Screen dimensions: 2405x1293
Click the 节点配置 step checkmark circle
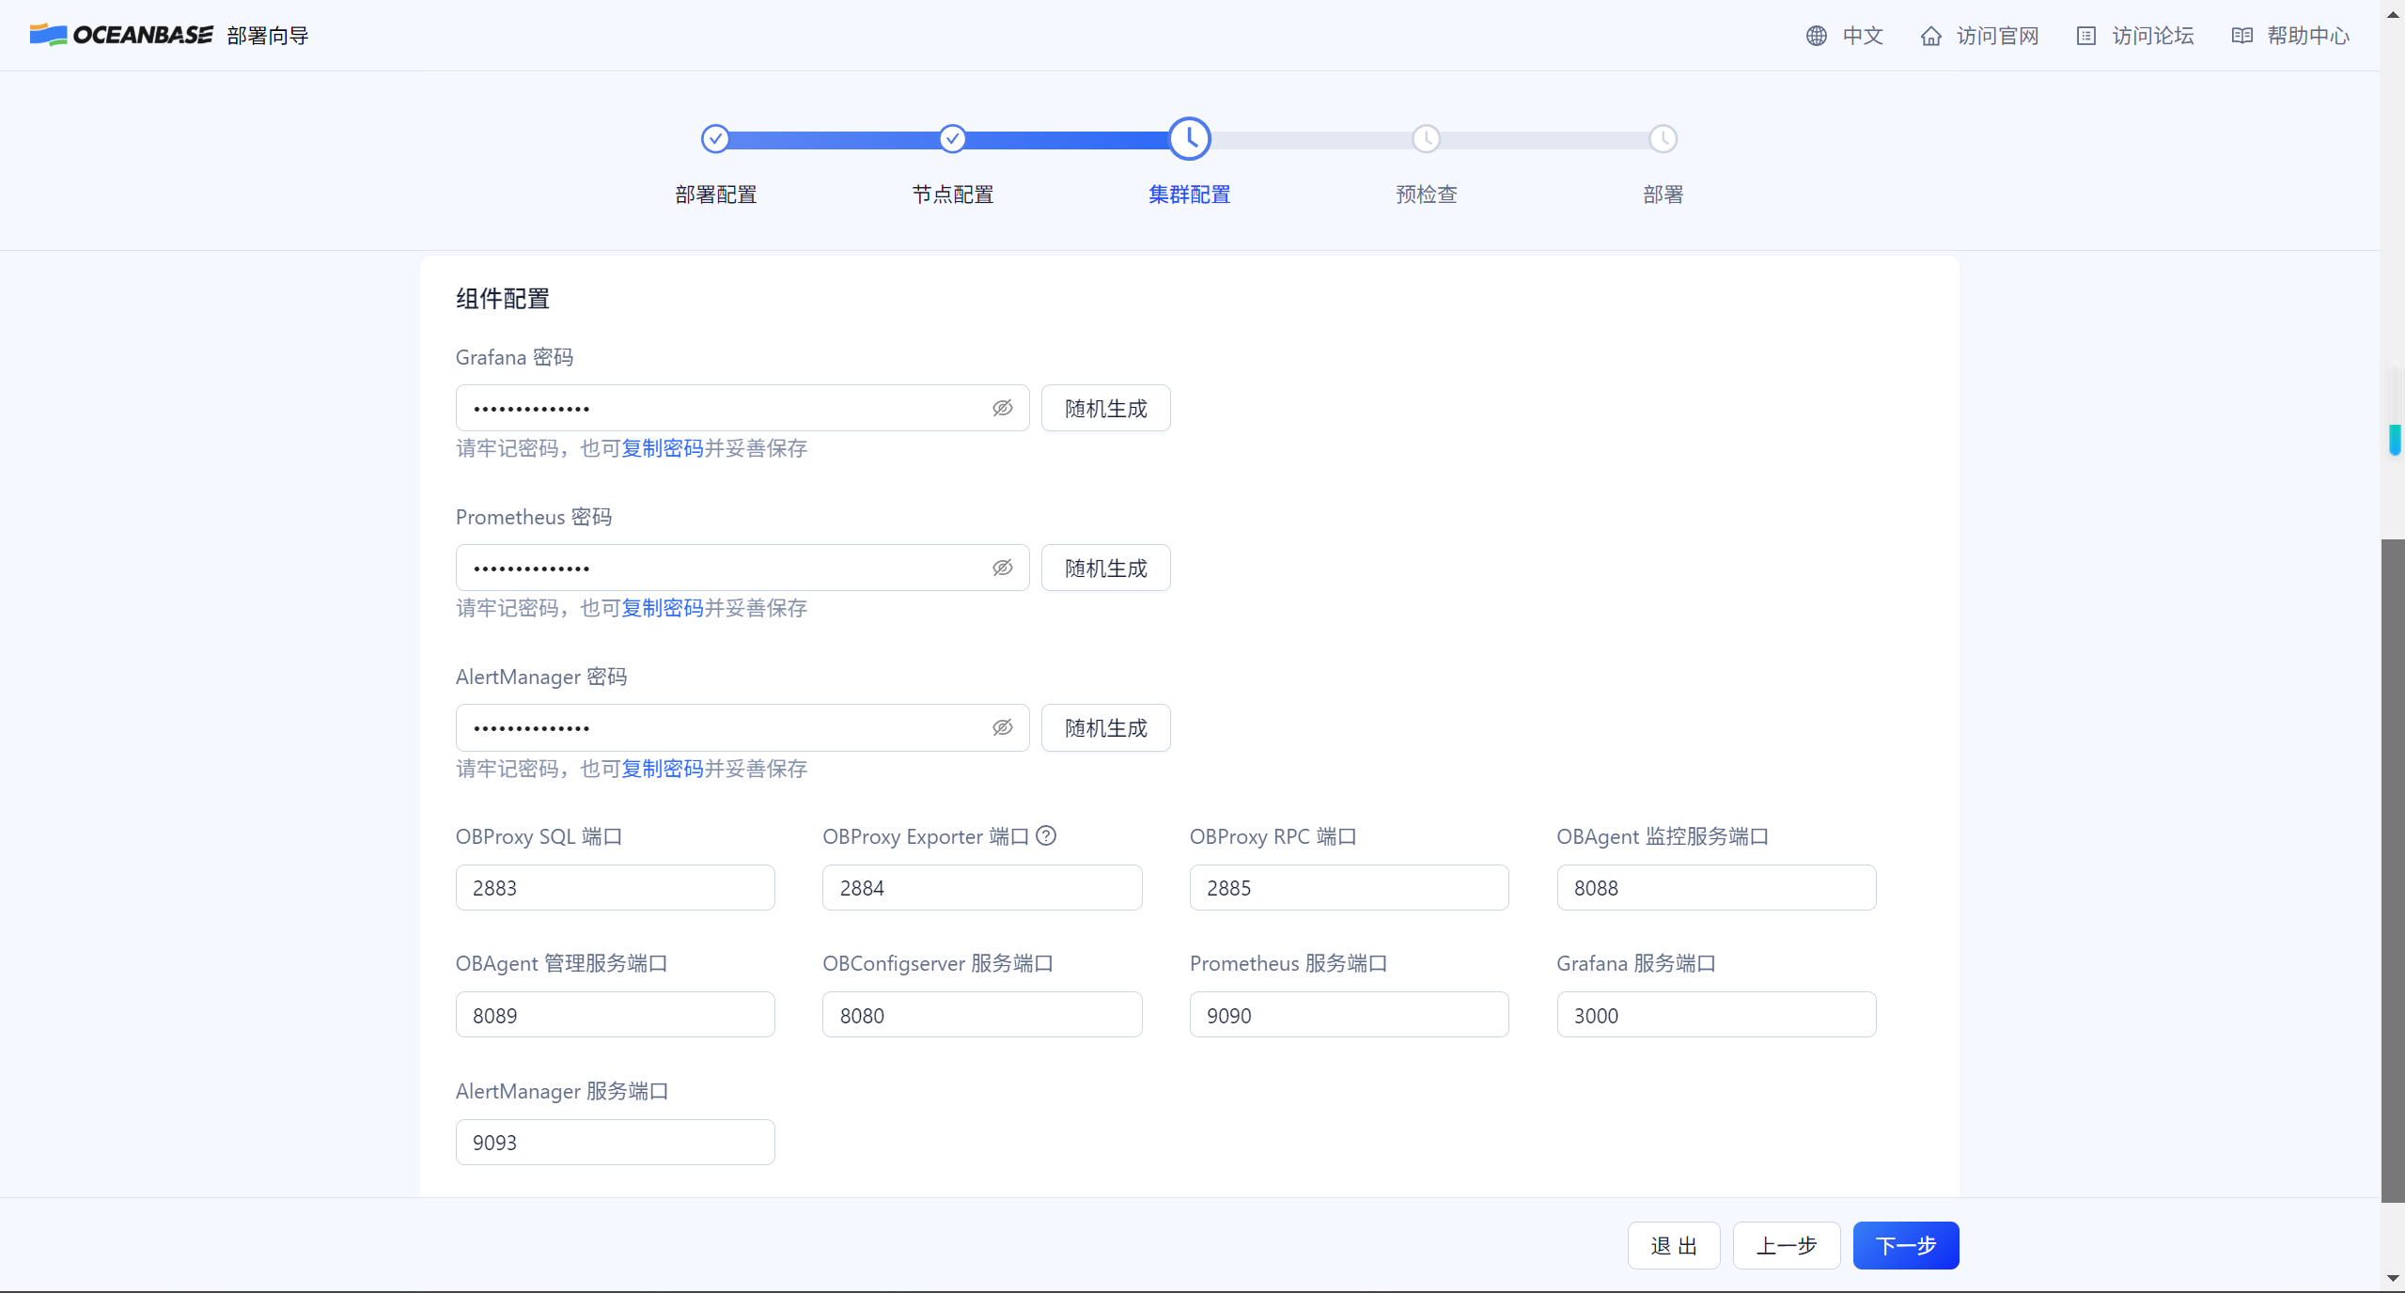(952, 139)
